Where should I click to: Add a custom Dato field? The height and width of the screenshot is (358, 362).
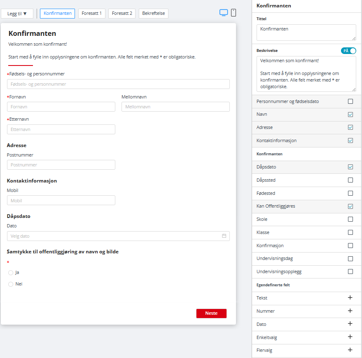click(350, 324)
